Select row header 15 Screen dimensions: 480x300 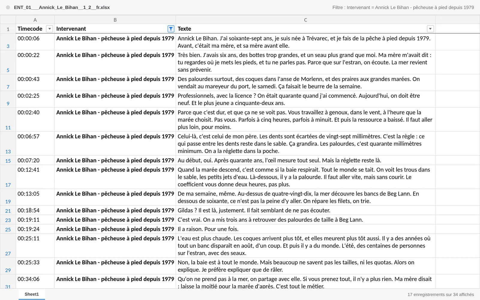click(x=8, y=160)
